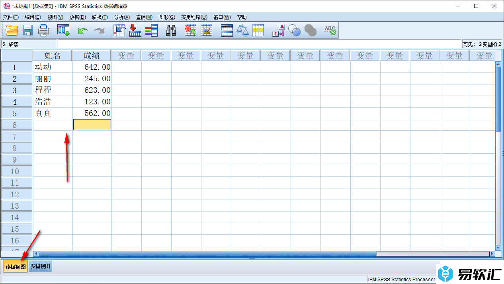Select the score cell 123.00
This screenshot has width=504, height=284.
point(92,102)
